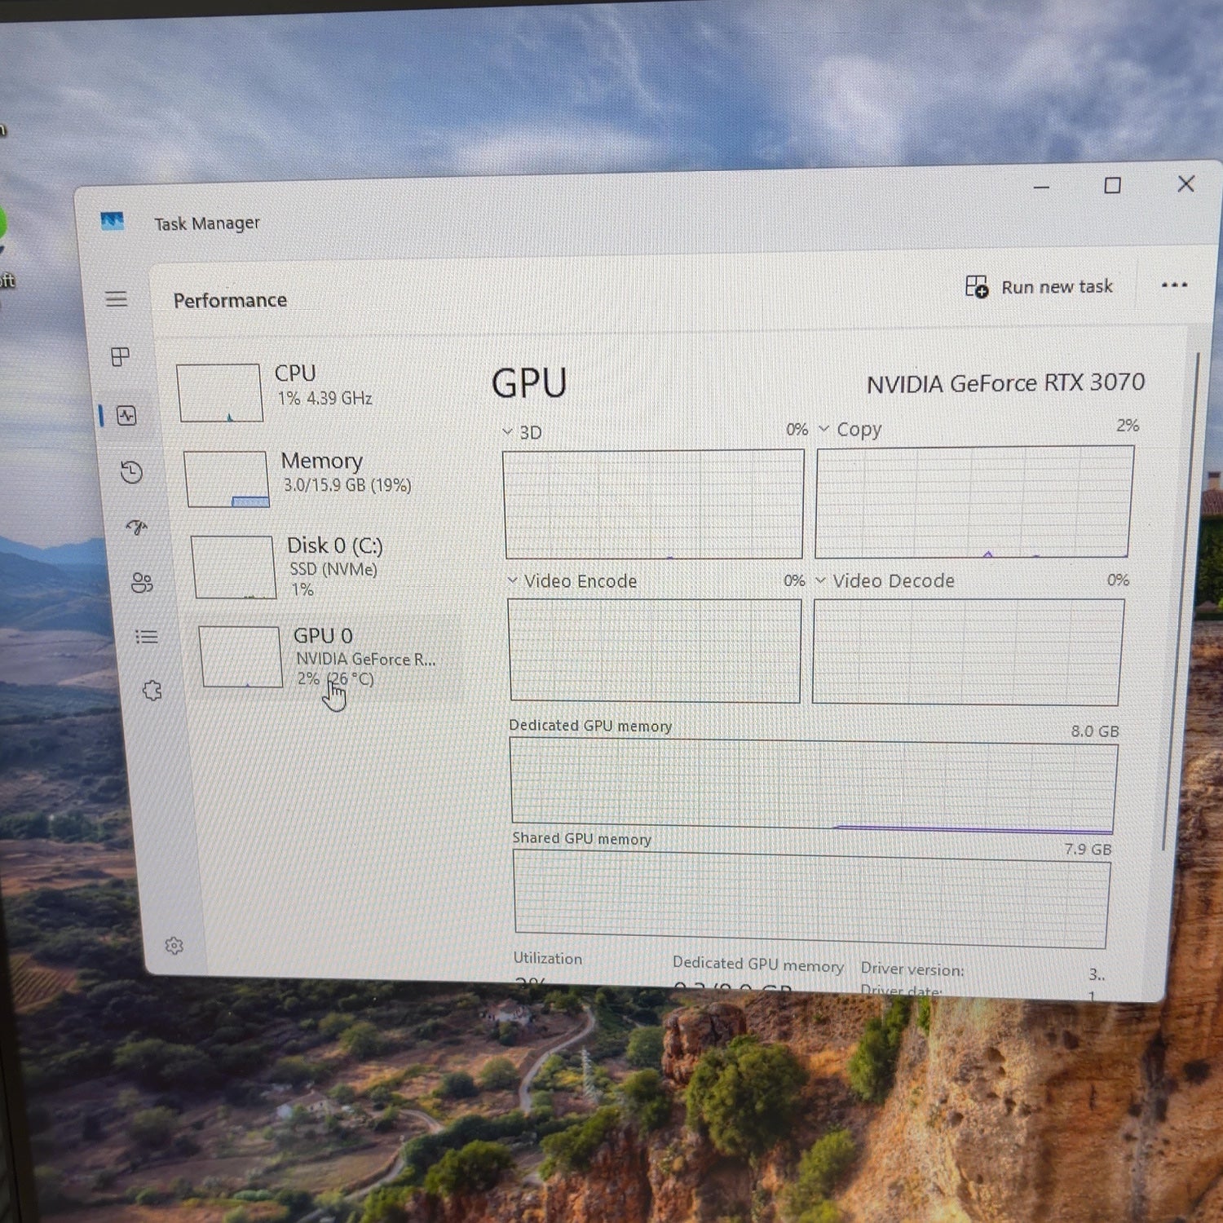Image resolution: width=1223 pixels, height=1223 pixels.
Task: Click the "3.0/15.9 GB (19%)" memory reading
Action: [x=347, y=485]
